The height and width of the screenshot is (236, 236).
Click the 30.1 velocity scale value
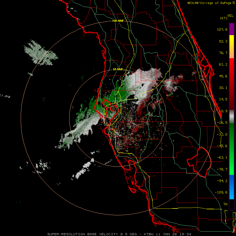pyautogui.click(x=223, y=88)
